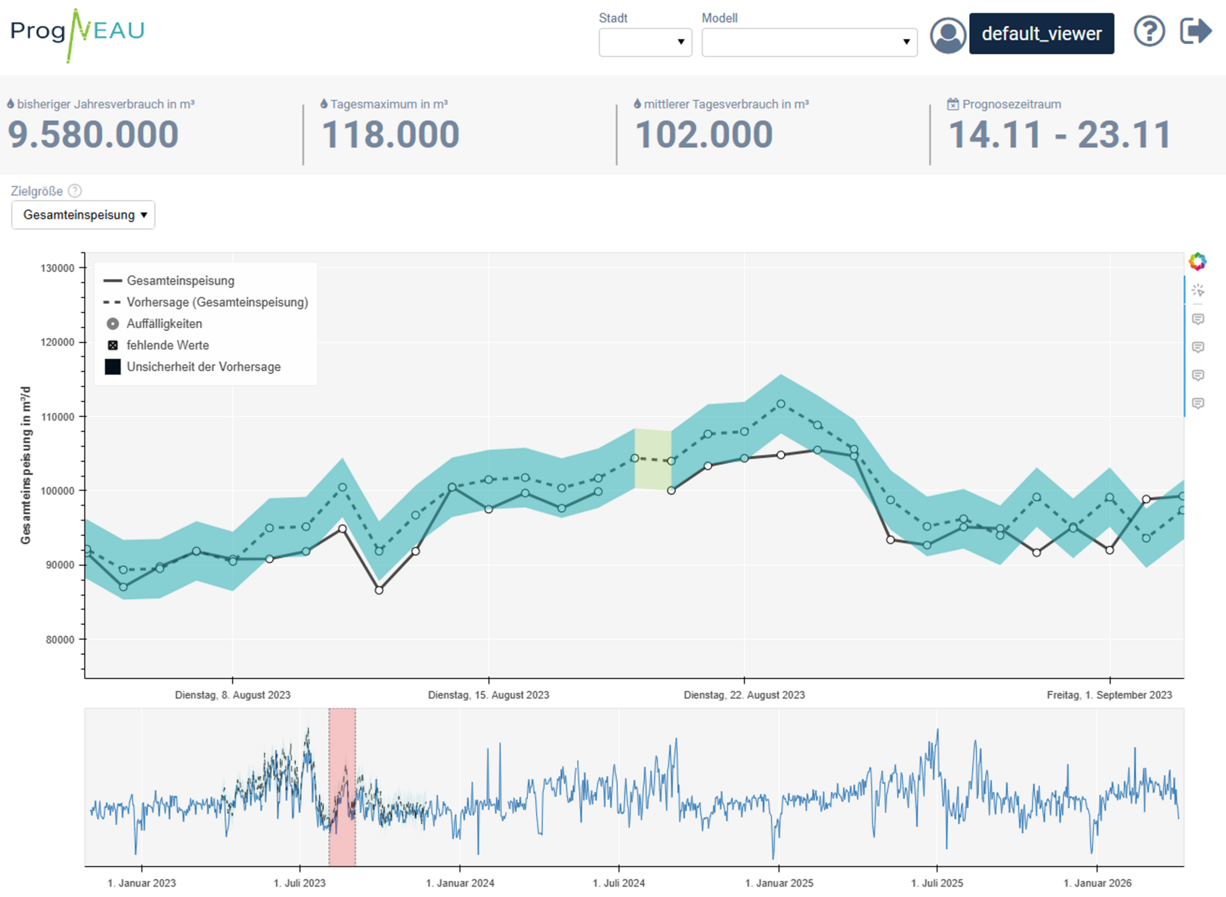Image resolution: width=1226 pixels, height=897 pixels.
Task: Toggle the second hover tooltip tool
Action: (x=1198, y=347)
